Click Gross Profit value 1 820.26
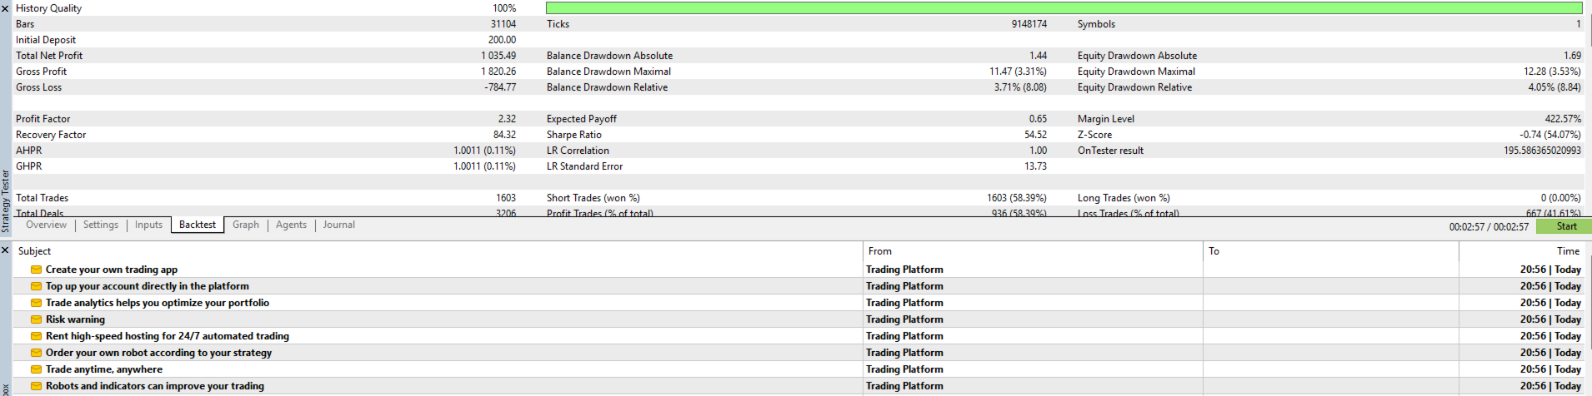 click(498, 72)
